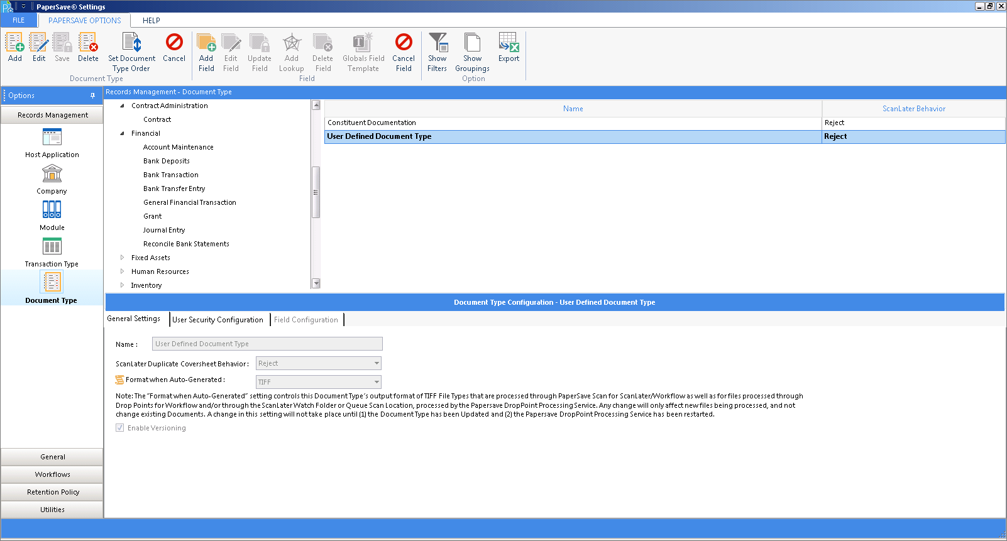1007x541 pixels.
Task: Open the Host Application section
Action: coord(52,143)
